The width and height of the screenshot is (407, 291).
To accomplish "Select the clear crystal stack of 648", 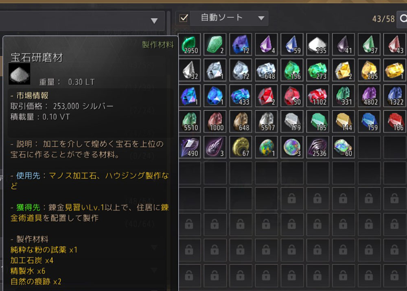I will click(266, 70).
